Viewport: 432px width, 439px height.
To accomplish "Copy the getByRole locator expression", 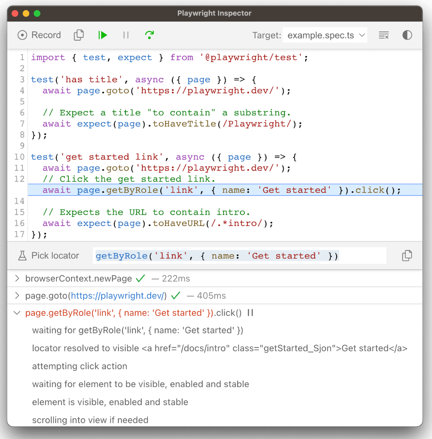I will pyautogui.click(x=407, y=255).
